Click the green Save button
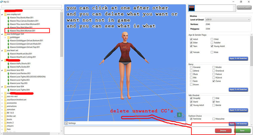Viewport: 253px width, 135px height. [x=242, y=131]
